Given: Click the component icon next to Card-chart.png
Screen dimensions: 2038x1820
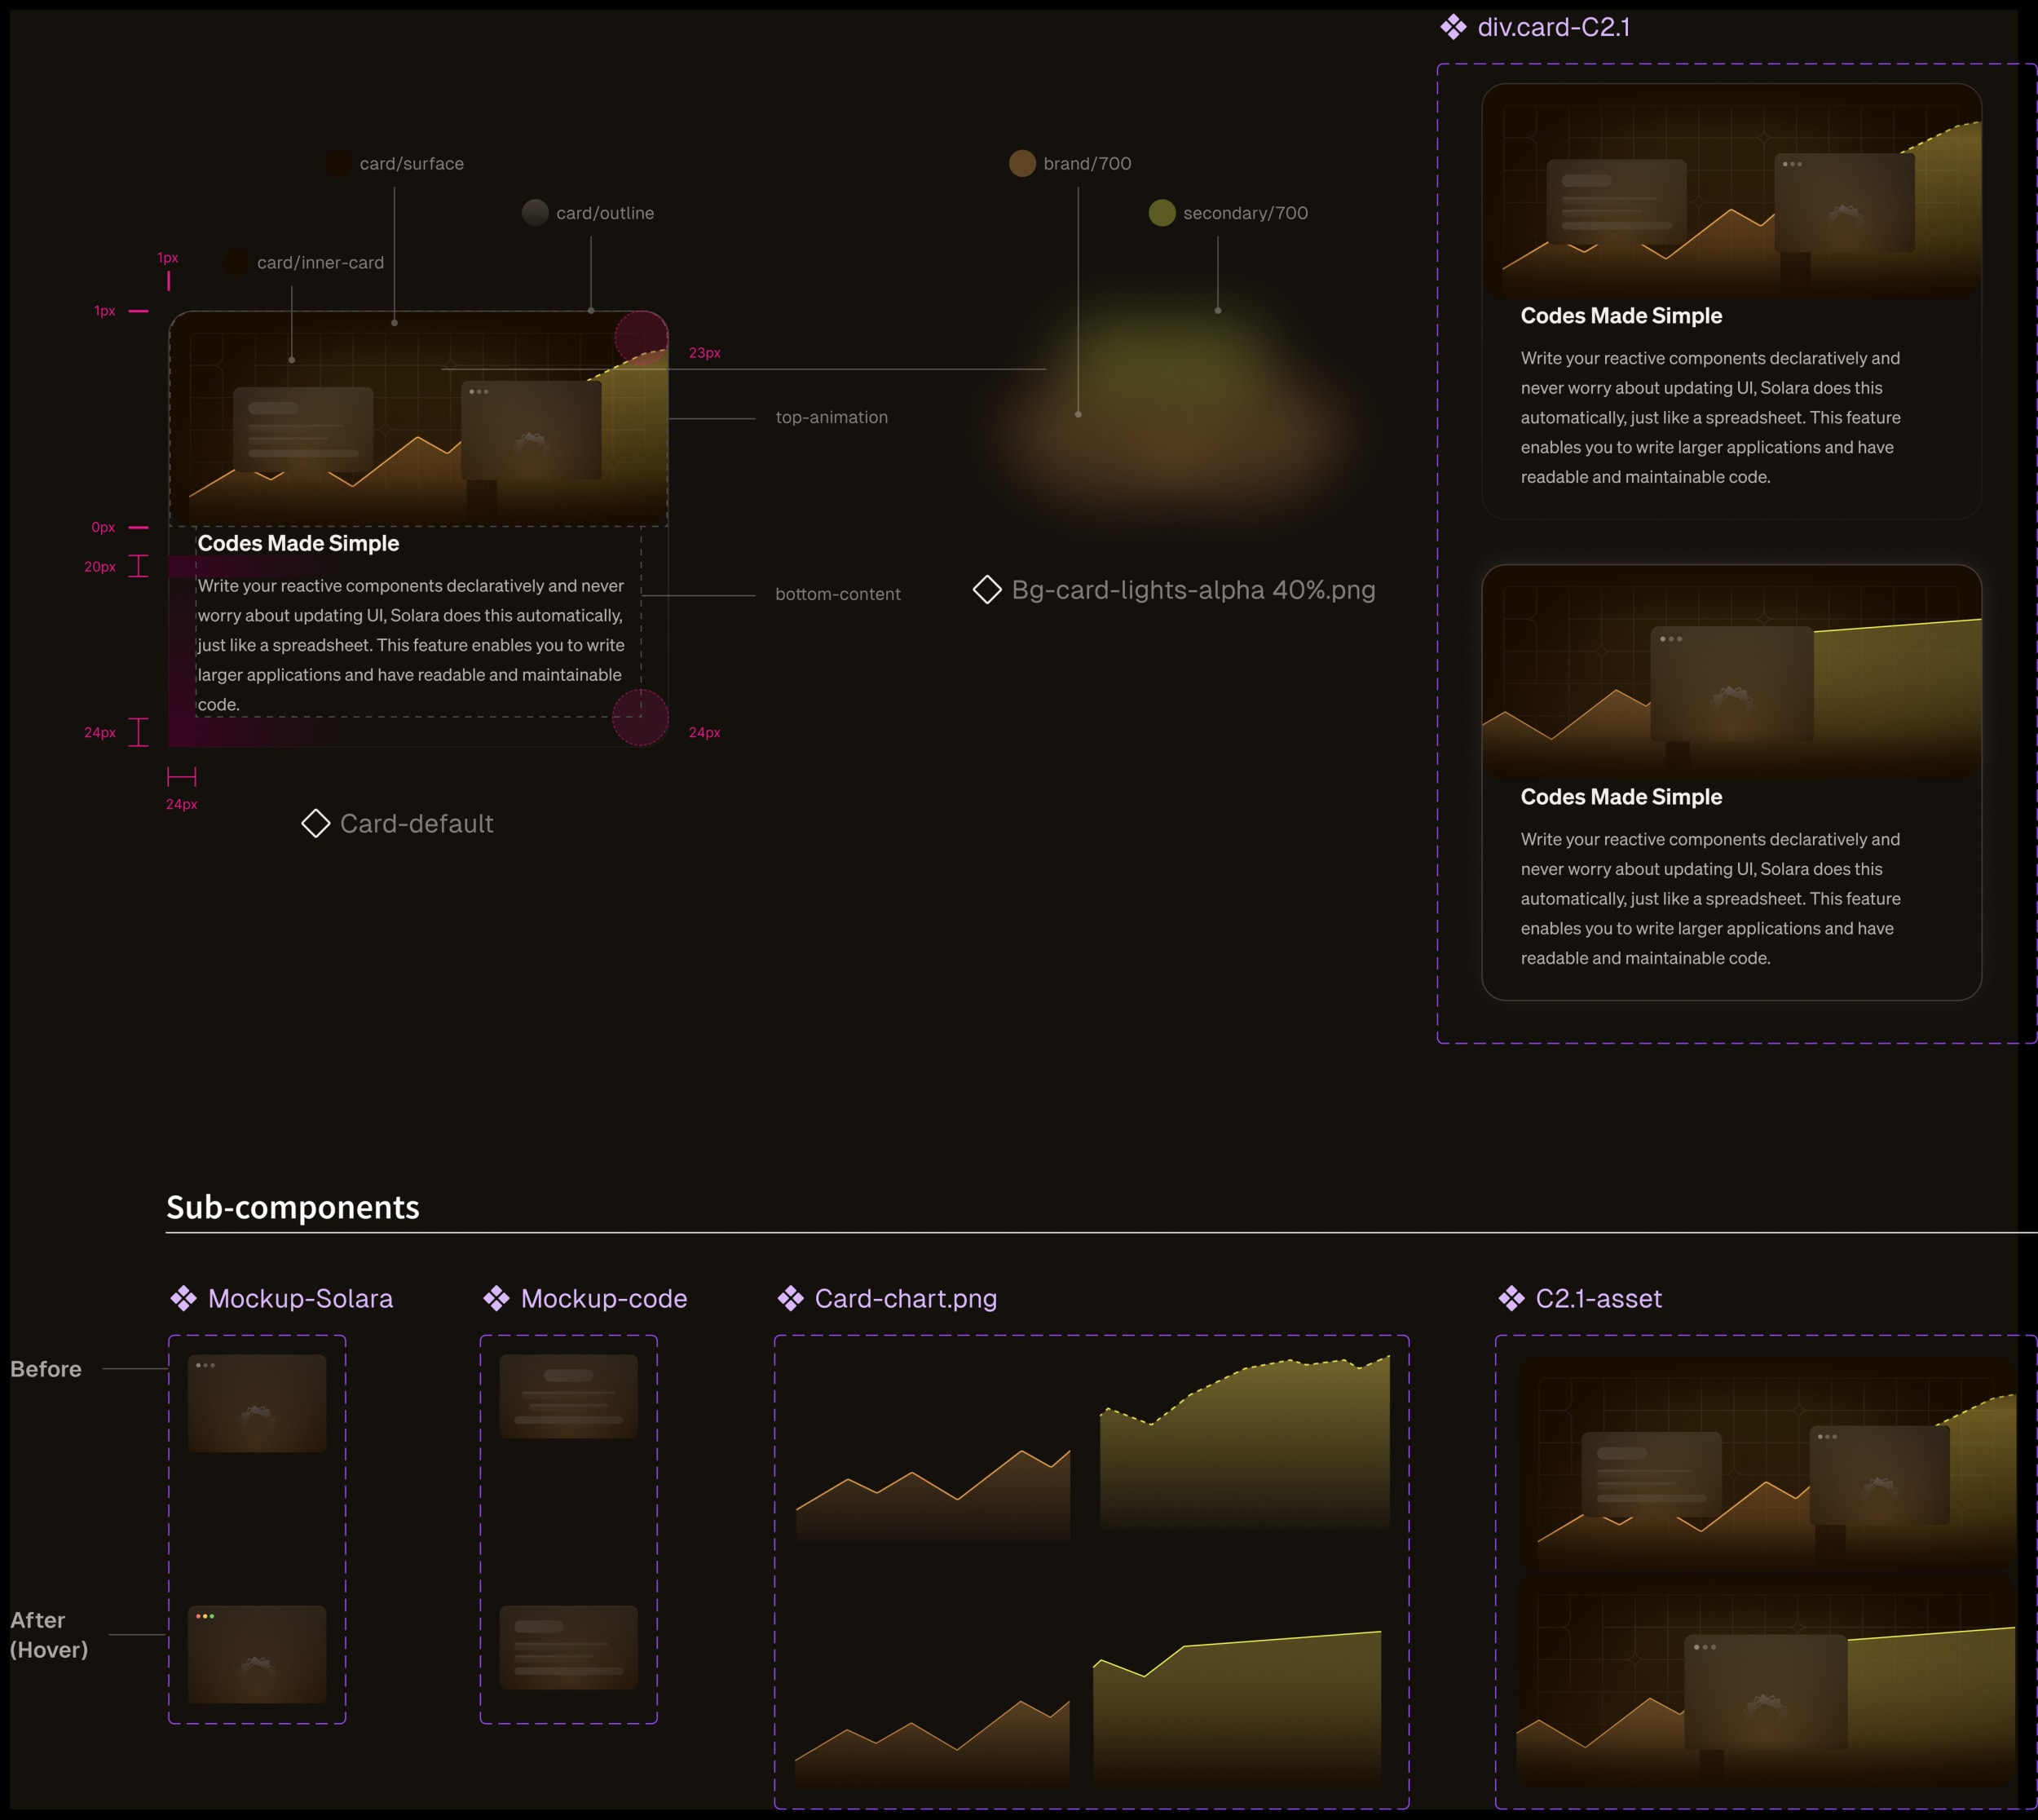Looking at the screenshot, I should 791,1298.
